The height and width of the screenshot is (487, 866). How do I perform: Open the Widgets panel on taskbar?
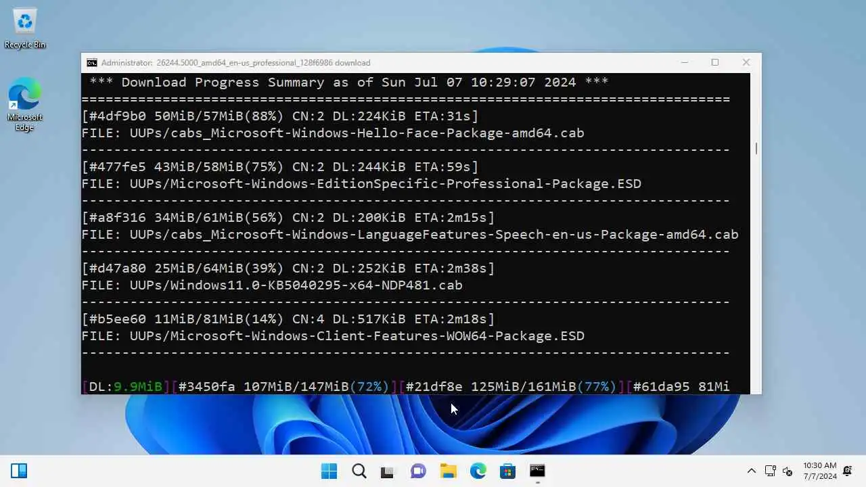[19, 471]
